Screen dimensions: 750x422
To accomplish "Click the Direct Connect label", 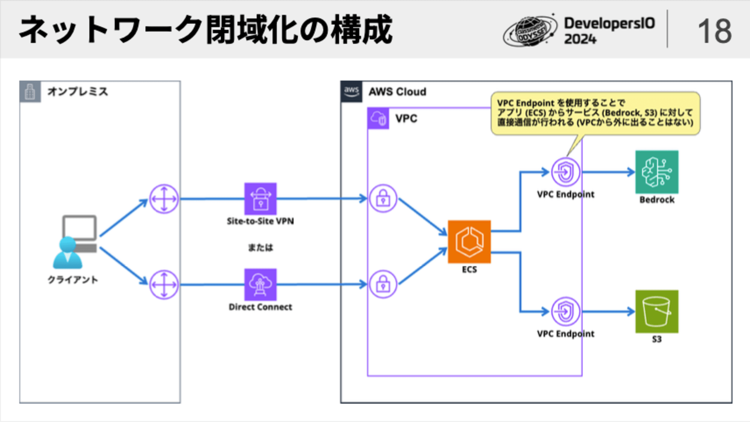I will click(260, 307).
